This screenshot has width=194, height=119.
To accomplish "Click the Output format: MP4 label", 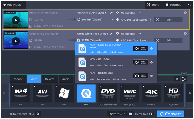I will (x=22, y=114).
